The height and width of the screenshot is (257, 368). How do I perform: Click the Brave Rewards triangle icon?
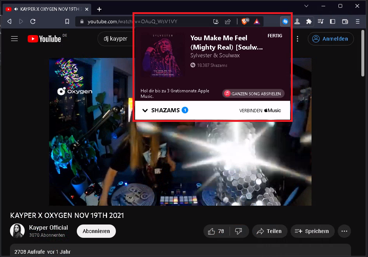[x=256, y=22]
